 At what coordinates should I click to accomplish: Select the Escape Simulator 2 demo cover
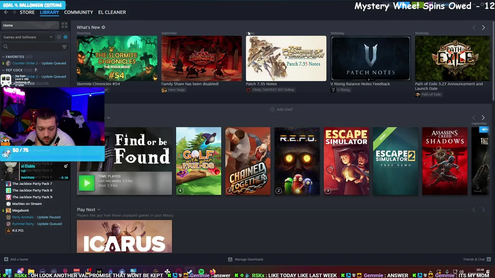(x=396, y=161)
